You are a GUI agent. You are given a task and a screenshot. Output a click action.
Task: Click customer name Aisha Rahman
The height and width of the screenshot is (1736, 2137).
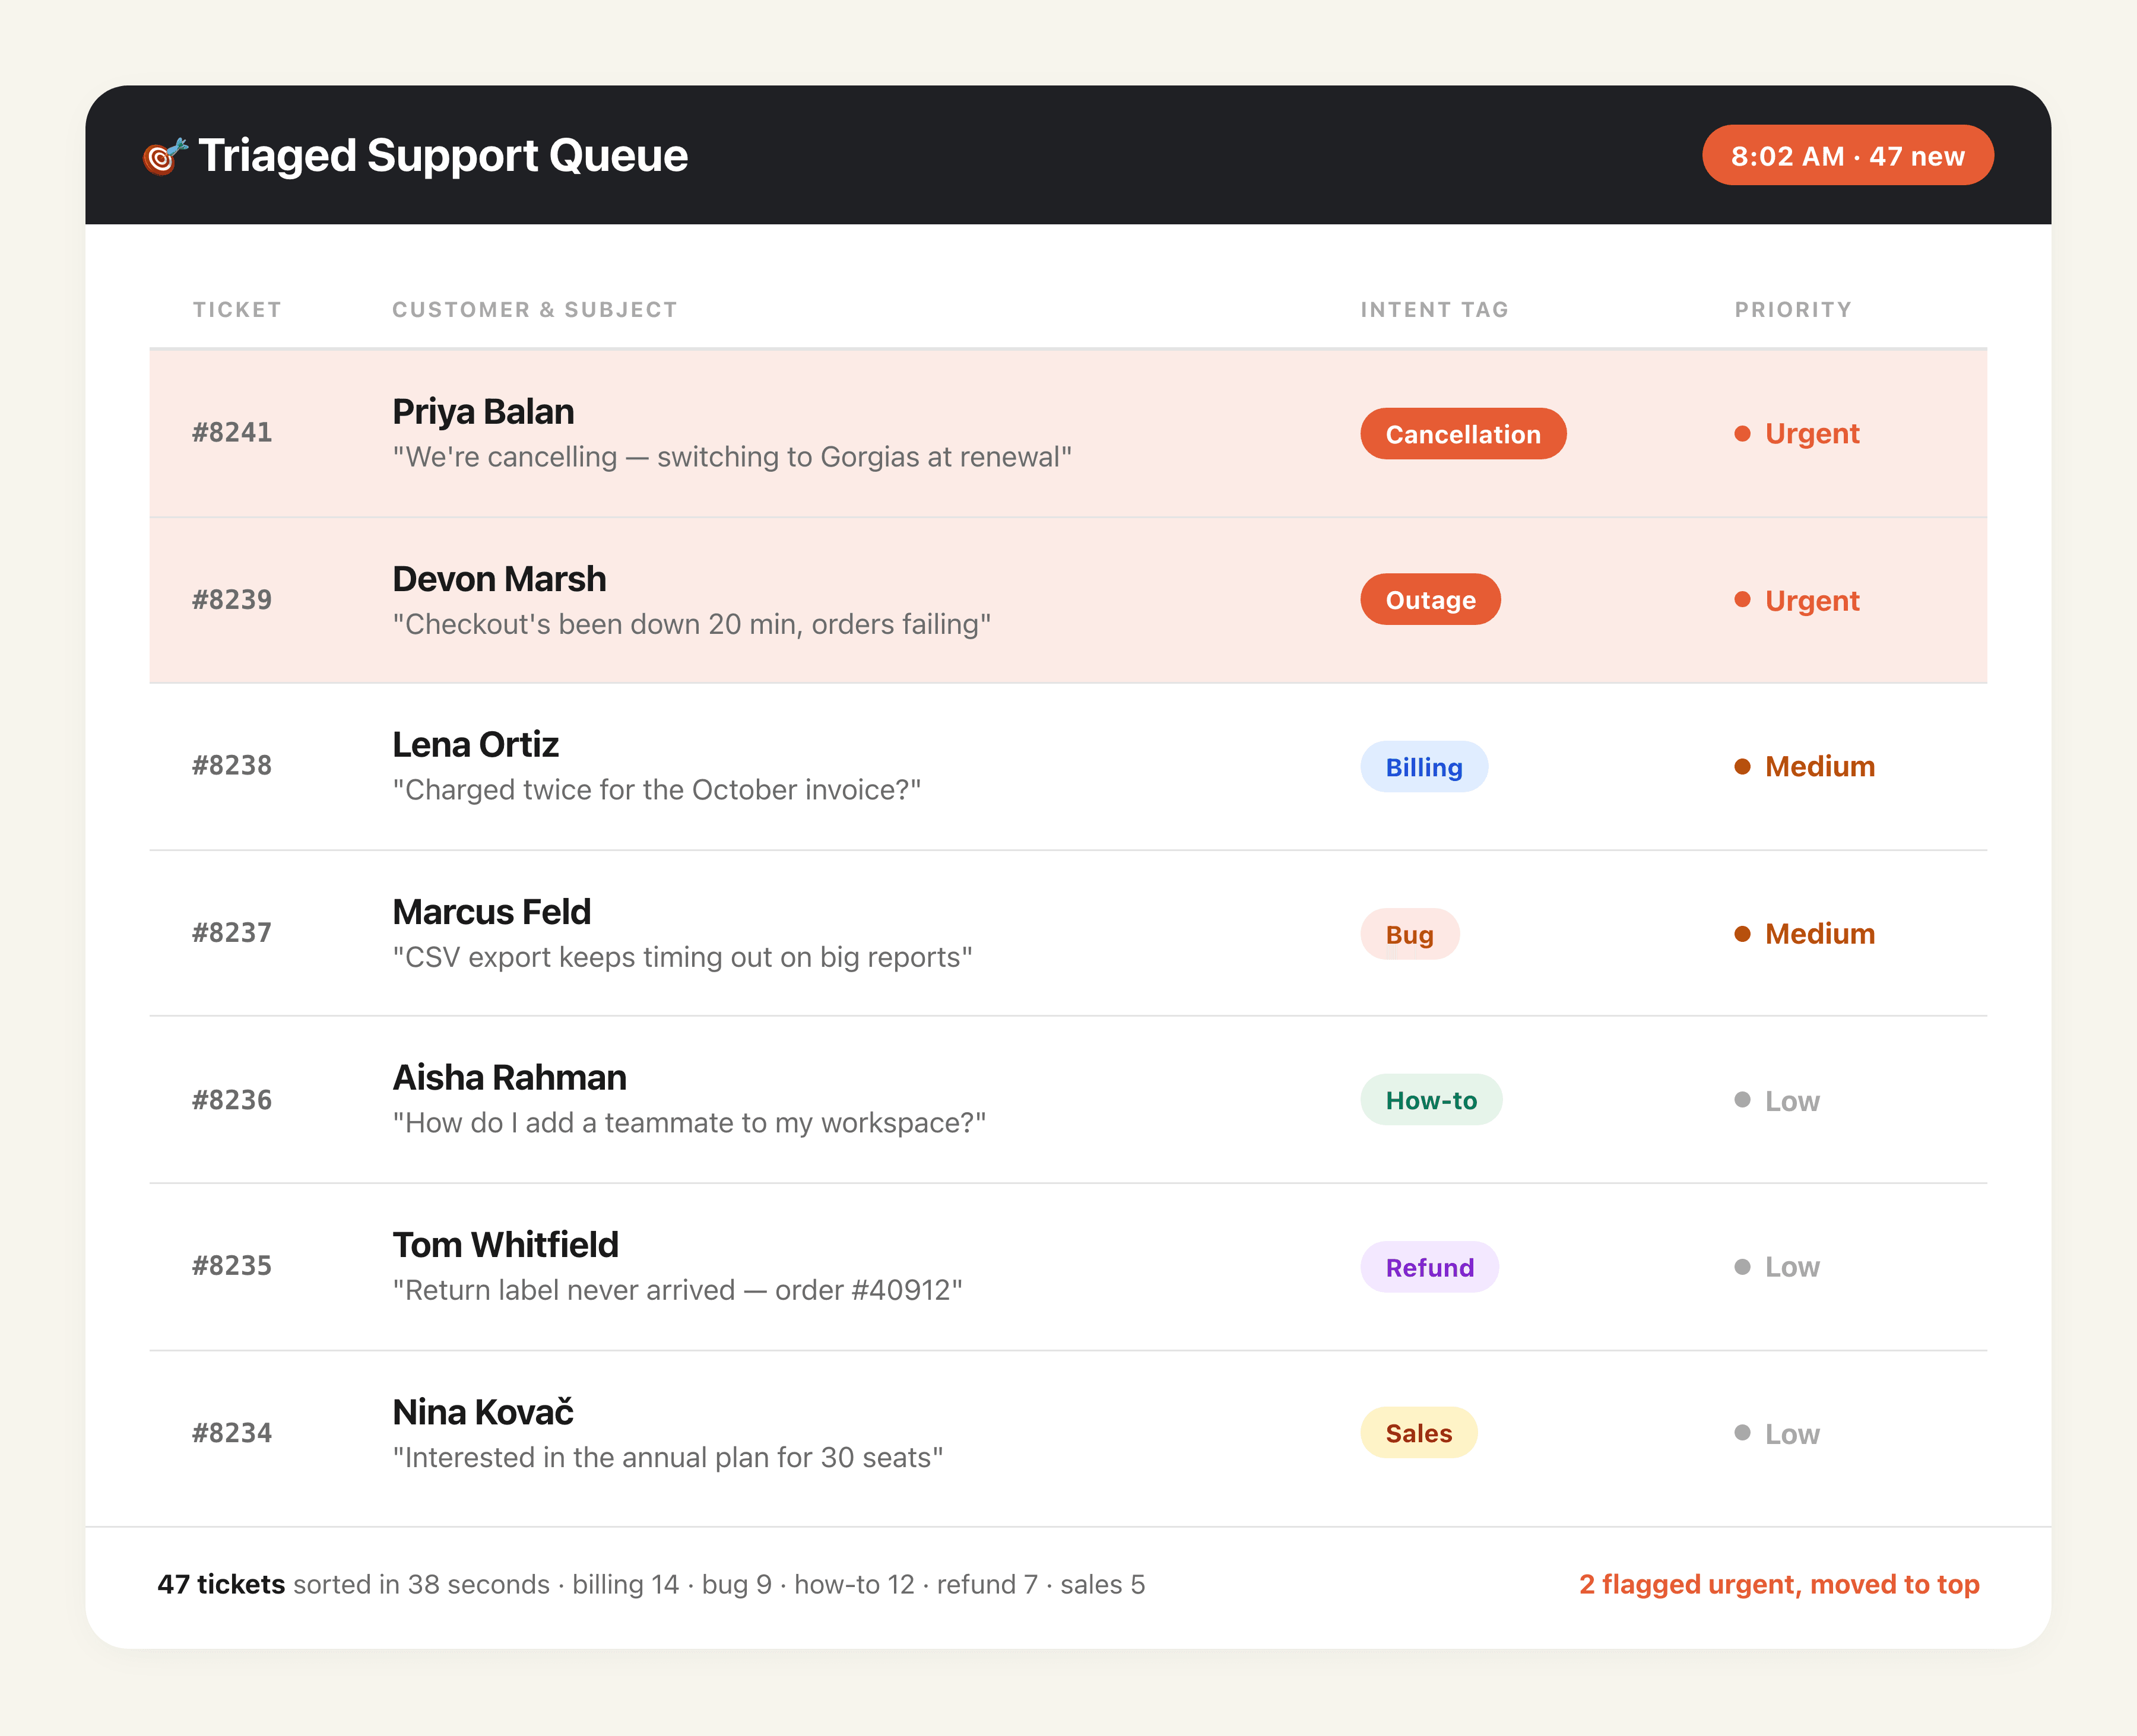[509, 1078]
